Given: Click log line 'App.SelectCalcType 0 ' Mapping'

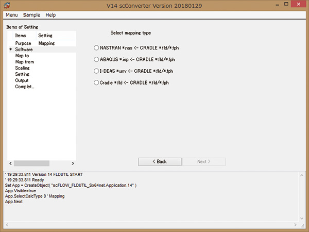Looking at the screenshot, I should [x=35, y=196].
